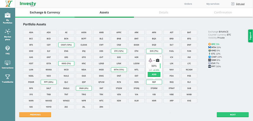The height and width of the screenshot is (121, 253).
Task: Open the Confirmation step tab
Action: coord(223,12)
